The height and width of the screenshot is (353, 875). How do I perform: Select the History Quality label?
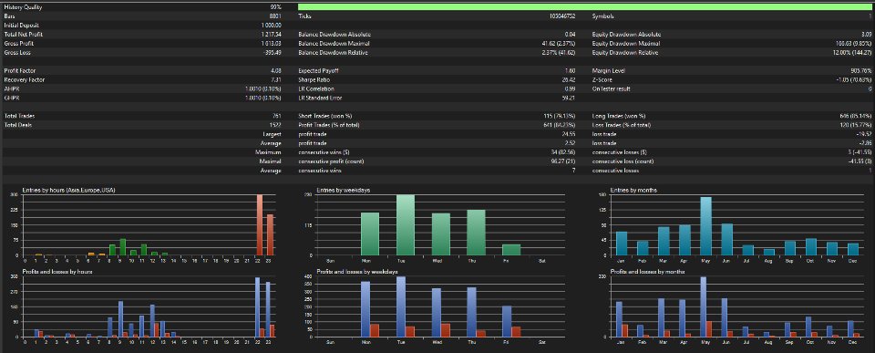pos(23,7)
